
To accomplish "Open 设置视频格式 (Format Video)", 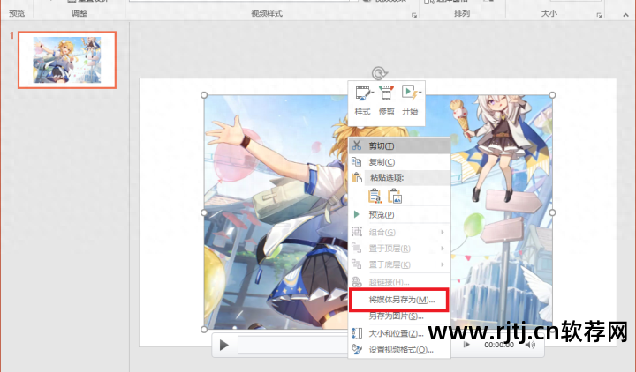I will click(399, 349).
